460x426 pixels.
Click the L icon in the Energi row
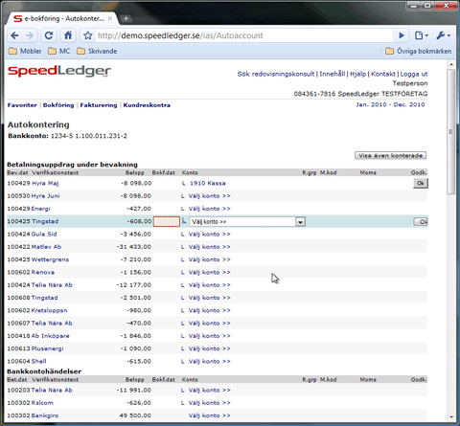(x=183, y=209)
